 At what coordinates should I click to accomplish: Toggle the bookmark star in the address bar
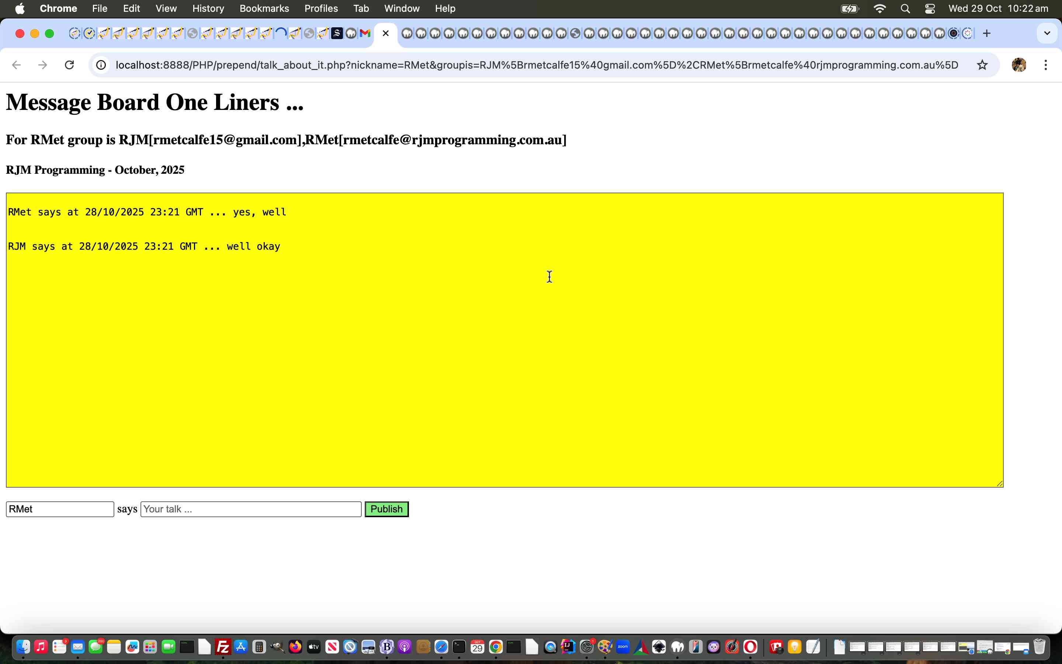(x=982, y=65)
